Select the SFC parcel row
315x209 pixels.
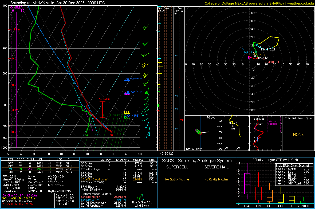point(40,163)
